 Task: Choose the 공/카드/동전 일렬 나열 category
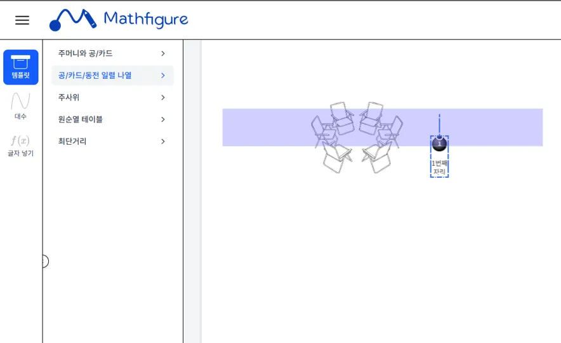95,76
